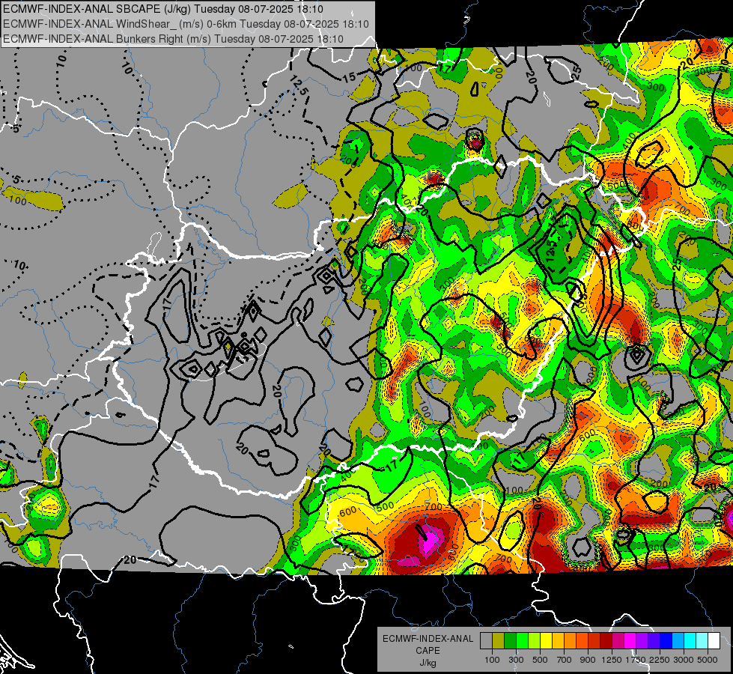Click the WindShear 0-6km title line
Viewport: 733px width, 674px height.
coord(186,24)
